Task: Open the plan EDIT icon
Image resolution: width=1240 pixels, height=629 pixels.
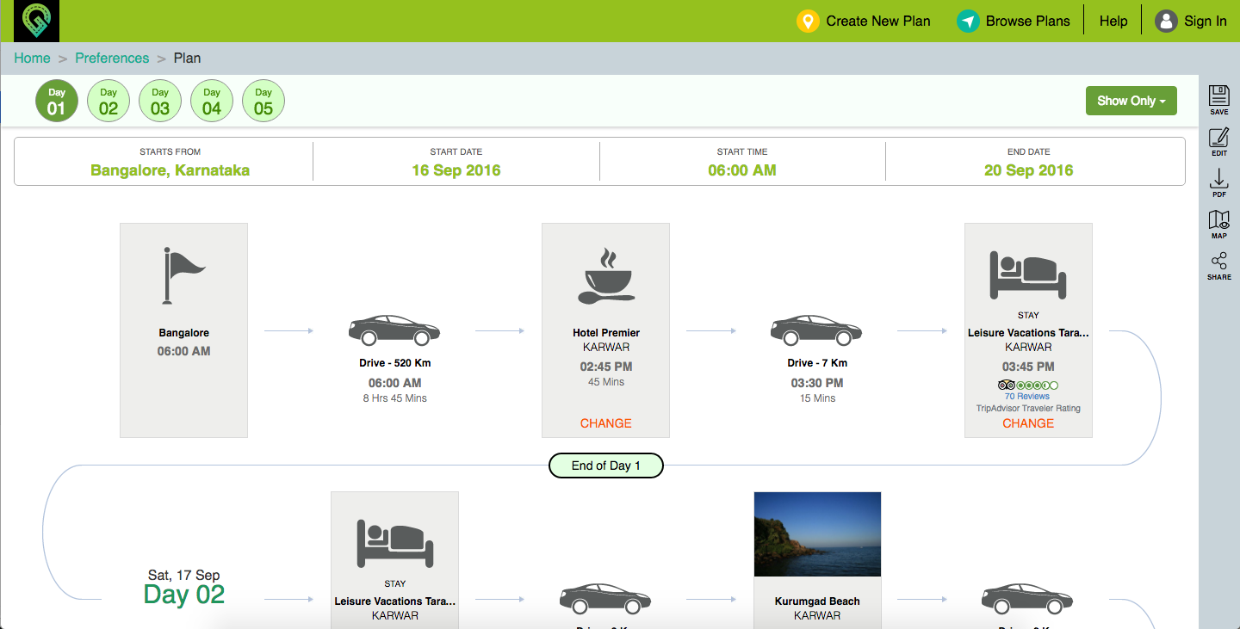Action: [1218, 140]
